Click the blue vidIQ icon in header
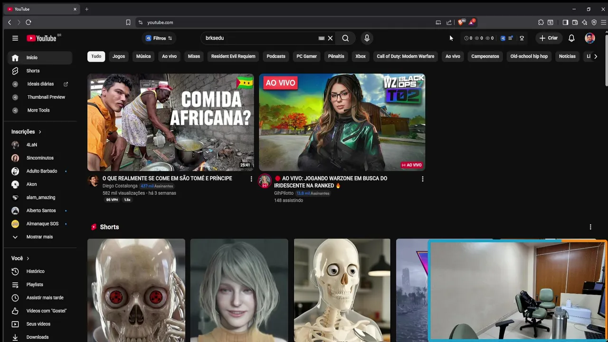 (x=503, y=38)
